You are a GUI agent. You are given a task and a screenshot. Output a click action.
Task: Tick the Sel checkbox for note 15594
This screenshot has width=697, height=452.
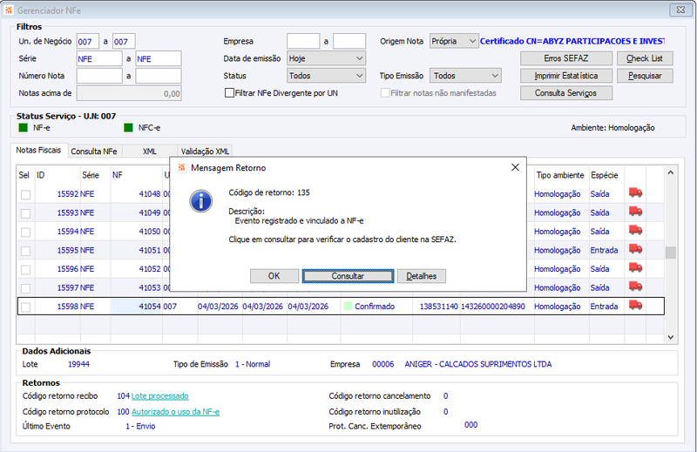point(26,232)
